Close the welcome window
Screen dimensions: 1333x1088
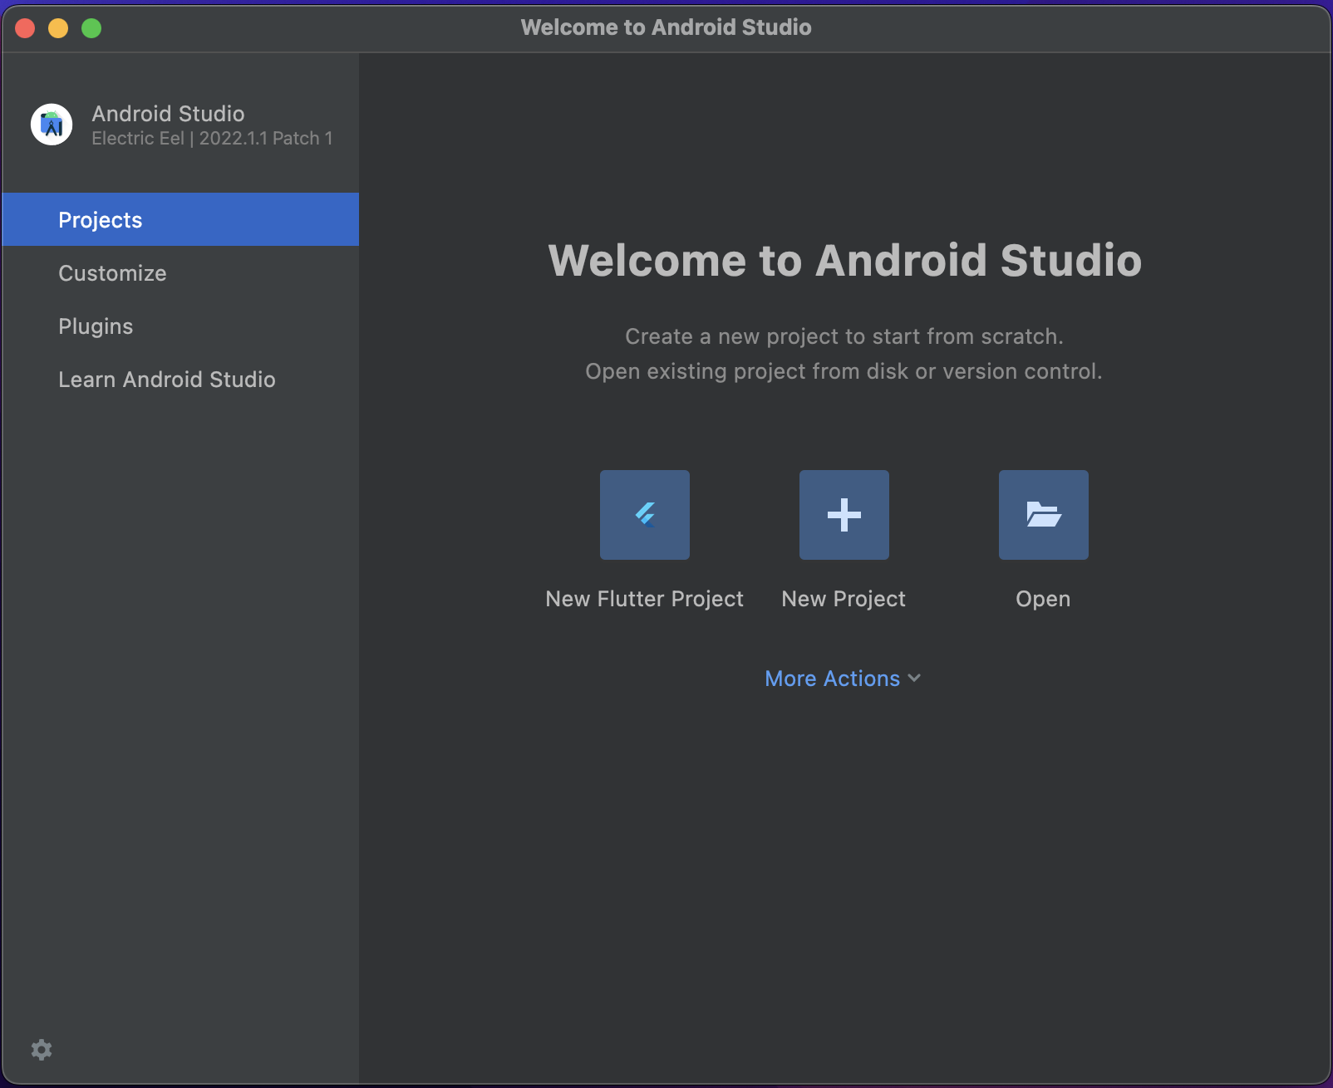[25, 28]
